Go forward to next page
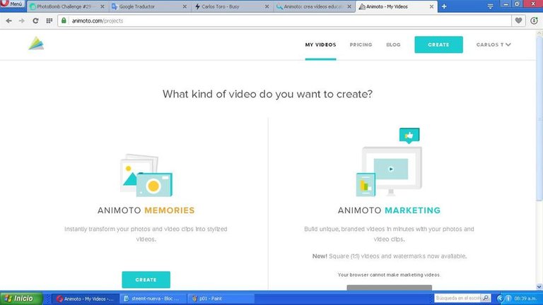This screenshot has height=305, width=543. (22, 20)
